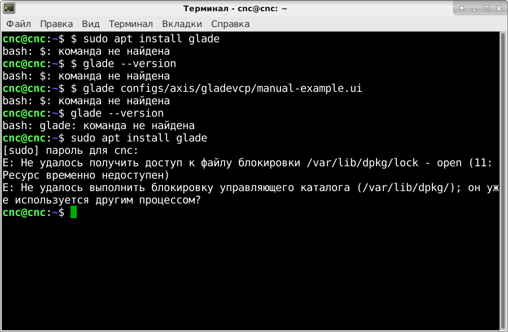The image size is (508, 332).
Task: Click the window title 'Терминал - cnc@cnc: ~'
Action: pyautogui.click(x=235, y=9)
